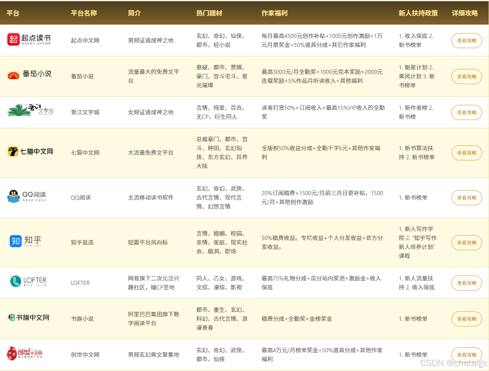Click the 七猫中文网 cat logo
This screenshot has height=371, width=489.
tap(30, 152)
